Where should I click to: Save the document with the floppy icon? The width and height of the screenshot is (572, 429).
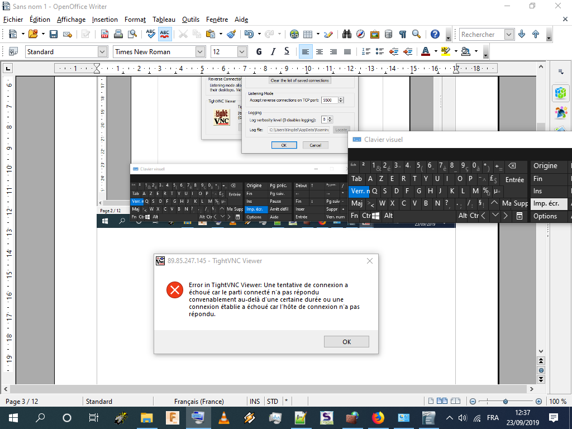pyautogui.click(x=54, y=34)
